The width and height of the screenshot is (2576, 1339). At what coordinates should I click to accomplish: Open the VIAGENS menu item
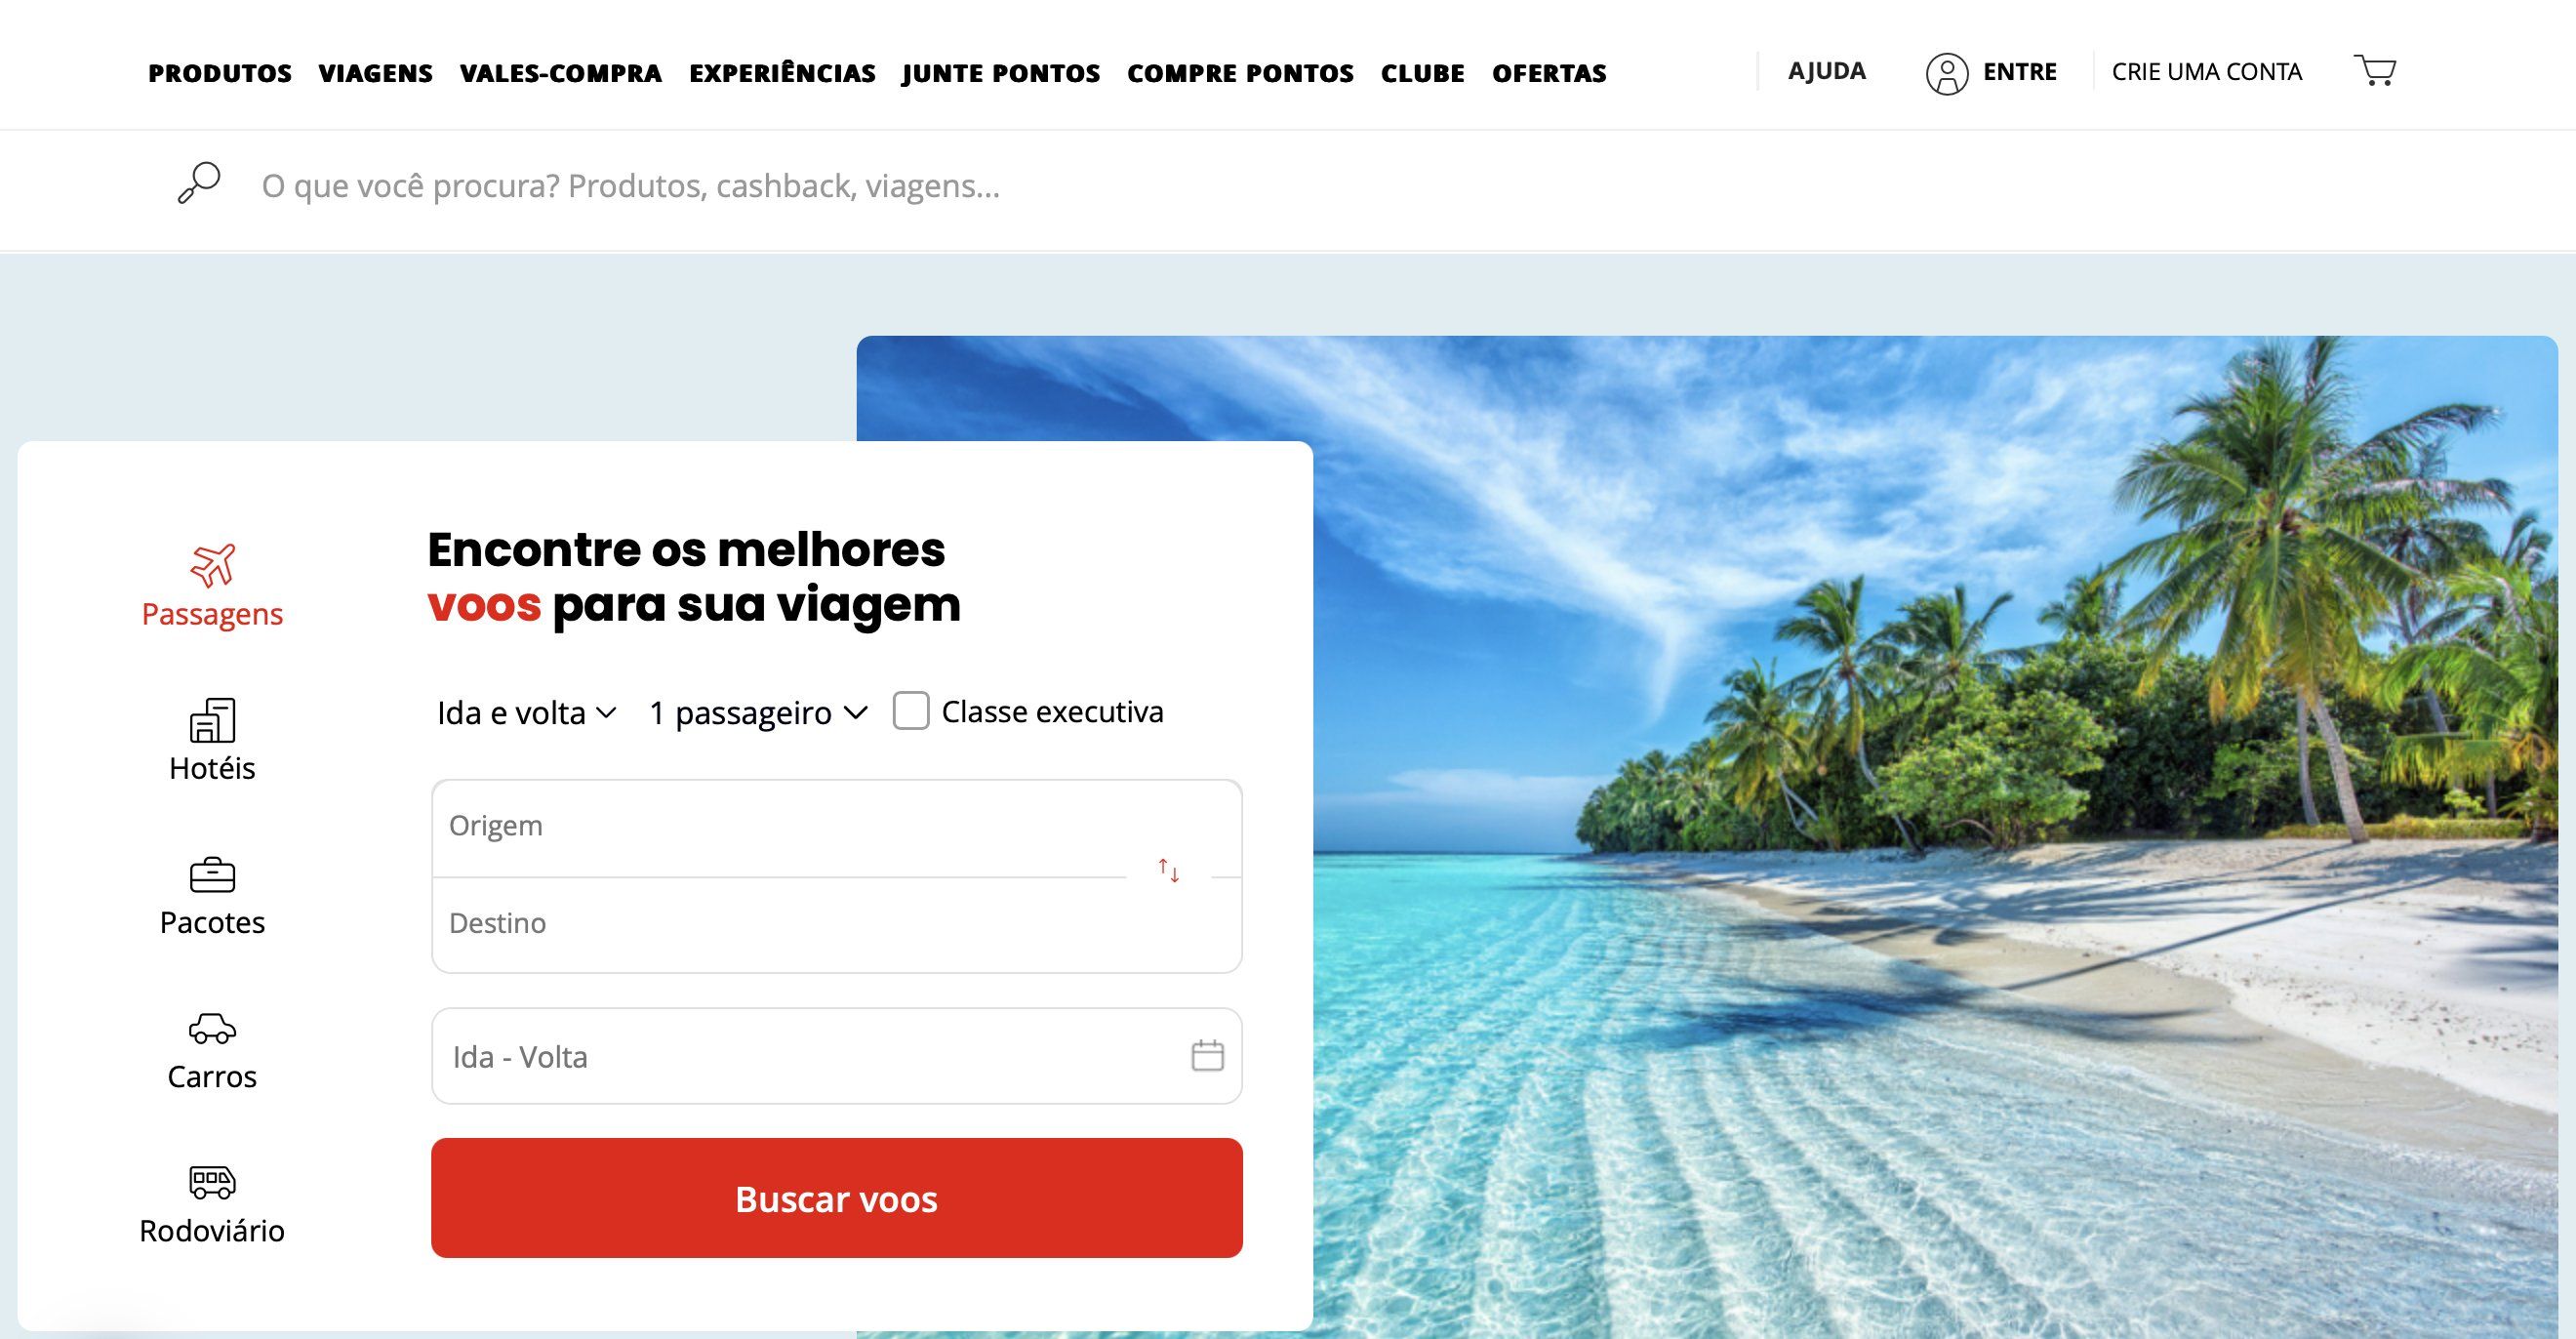(x=376, y=73)
